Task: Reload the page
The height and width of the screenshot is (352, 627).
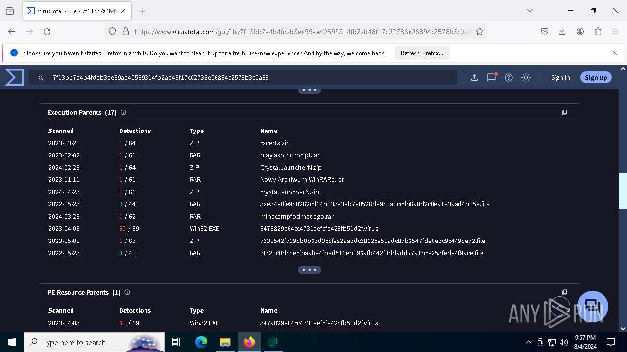Action: (x=47, y=31)
